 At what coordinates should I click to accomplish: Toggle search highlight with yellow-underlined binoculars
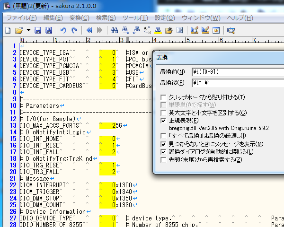point(158,30)
